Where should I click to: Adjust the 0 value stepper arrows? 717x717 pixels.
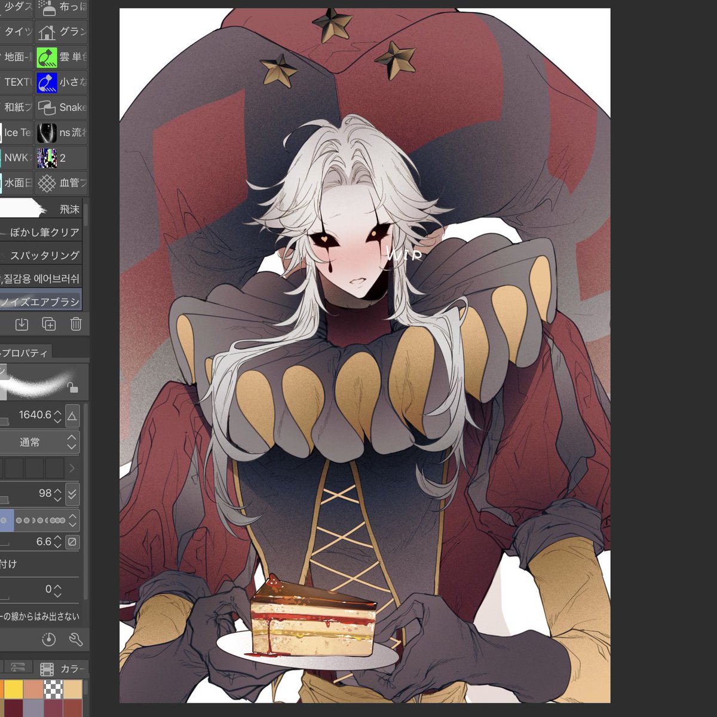[57, 590]
